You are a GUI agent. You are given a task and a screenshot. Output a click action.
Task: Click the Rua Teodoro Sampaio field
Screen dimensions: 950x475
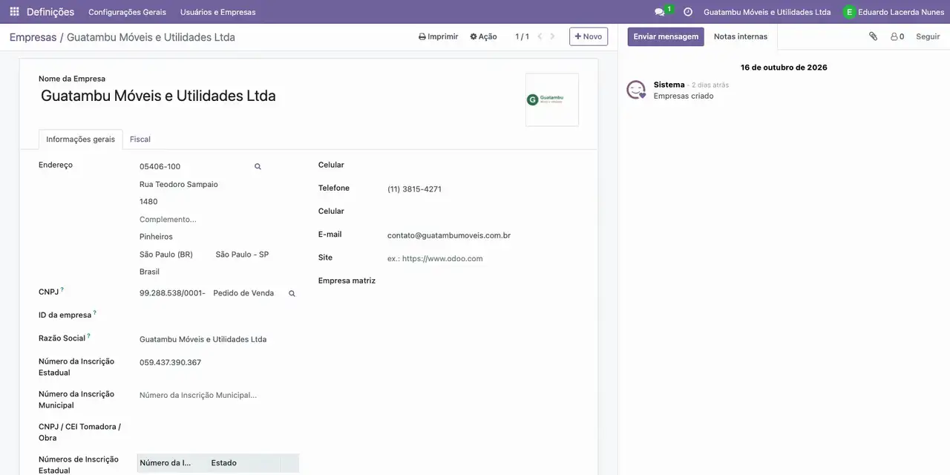pyautogui.click(x=218, y=185)
